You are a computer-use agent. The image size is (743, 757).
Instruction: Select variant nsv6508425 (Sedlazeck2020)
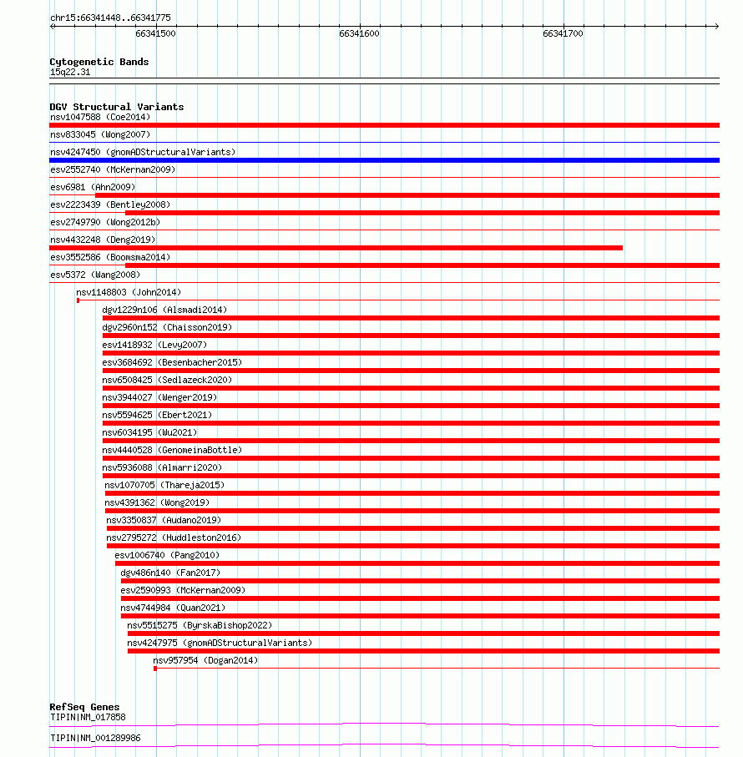click(x=167, y=380)
